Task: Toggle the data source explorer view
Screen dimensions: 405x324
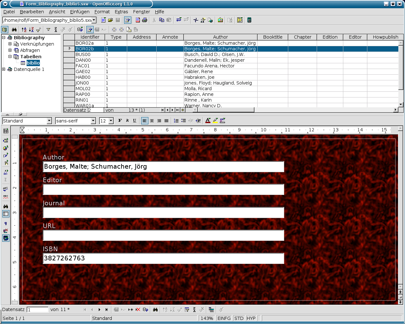Action: (4, 29)
